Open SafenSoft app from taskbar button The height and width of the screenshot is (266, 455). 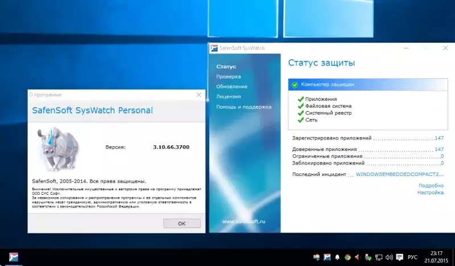pos(13,257)
